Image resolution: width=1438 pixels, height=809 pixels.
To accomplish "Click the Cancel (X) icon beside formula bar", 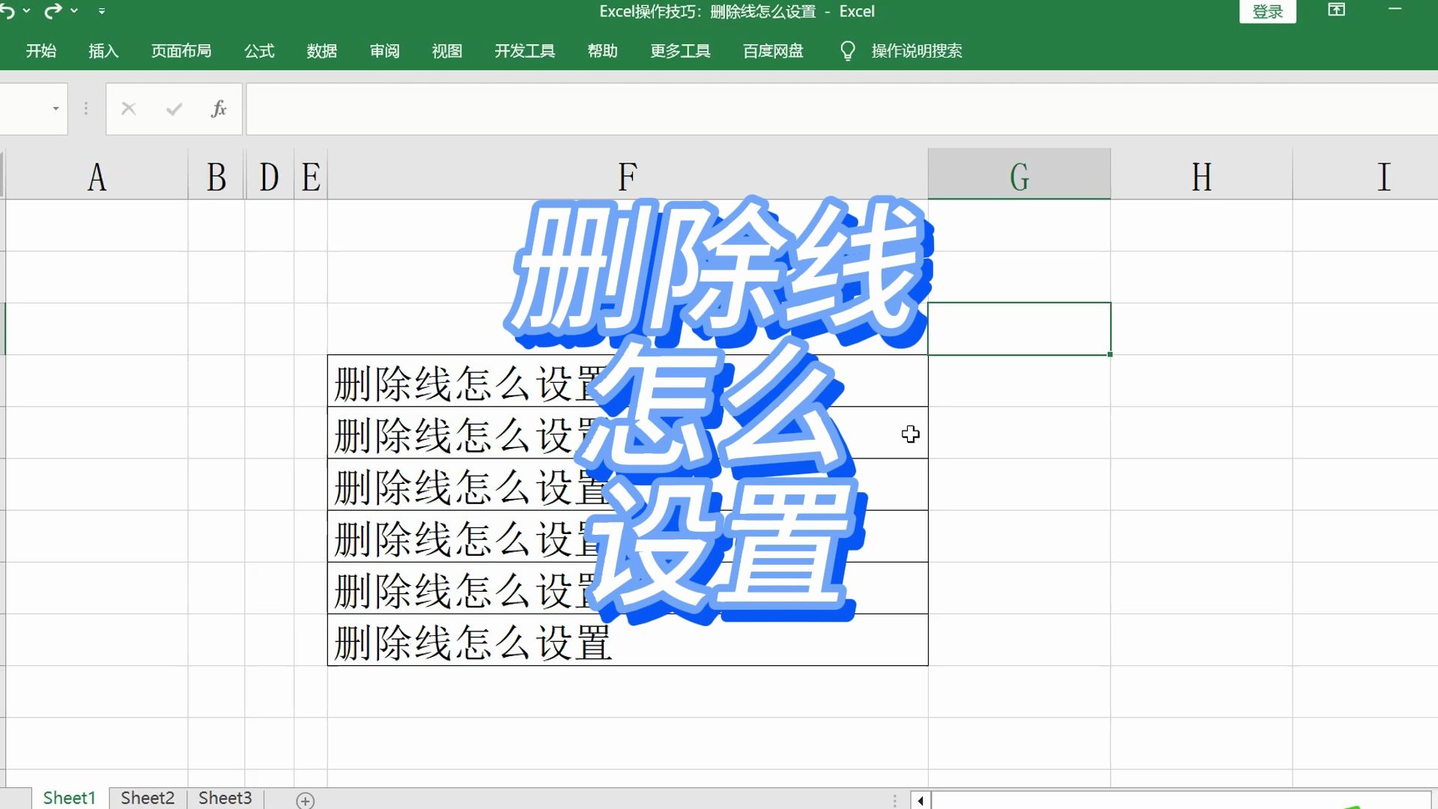I will pos(128,109).
